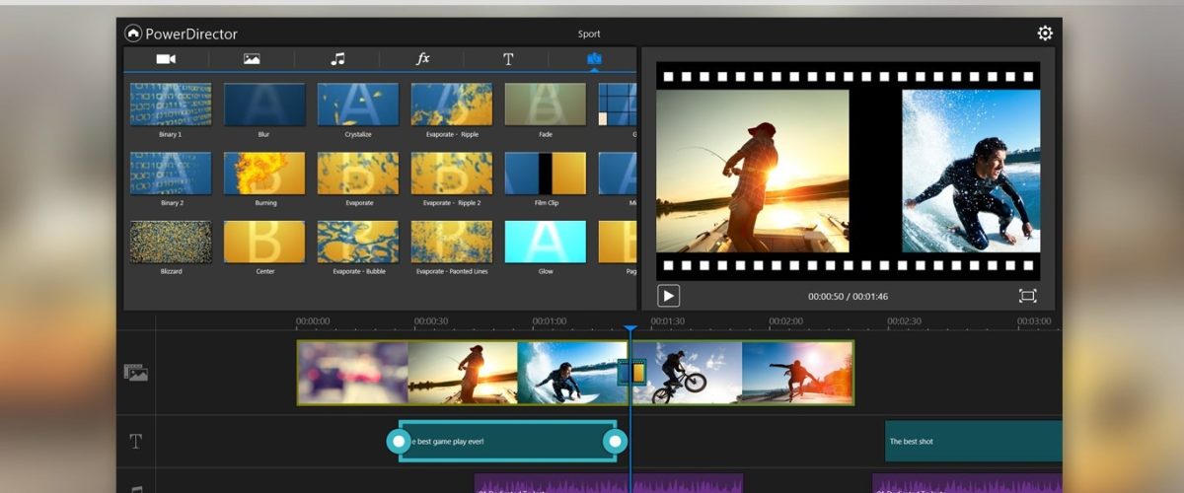Screen dimensions: 1184x493
Task: Select 'The best shot' title clip
Action: [x=974, y=442]
